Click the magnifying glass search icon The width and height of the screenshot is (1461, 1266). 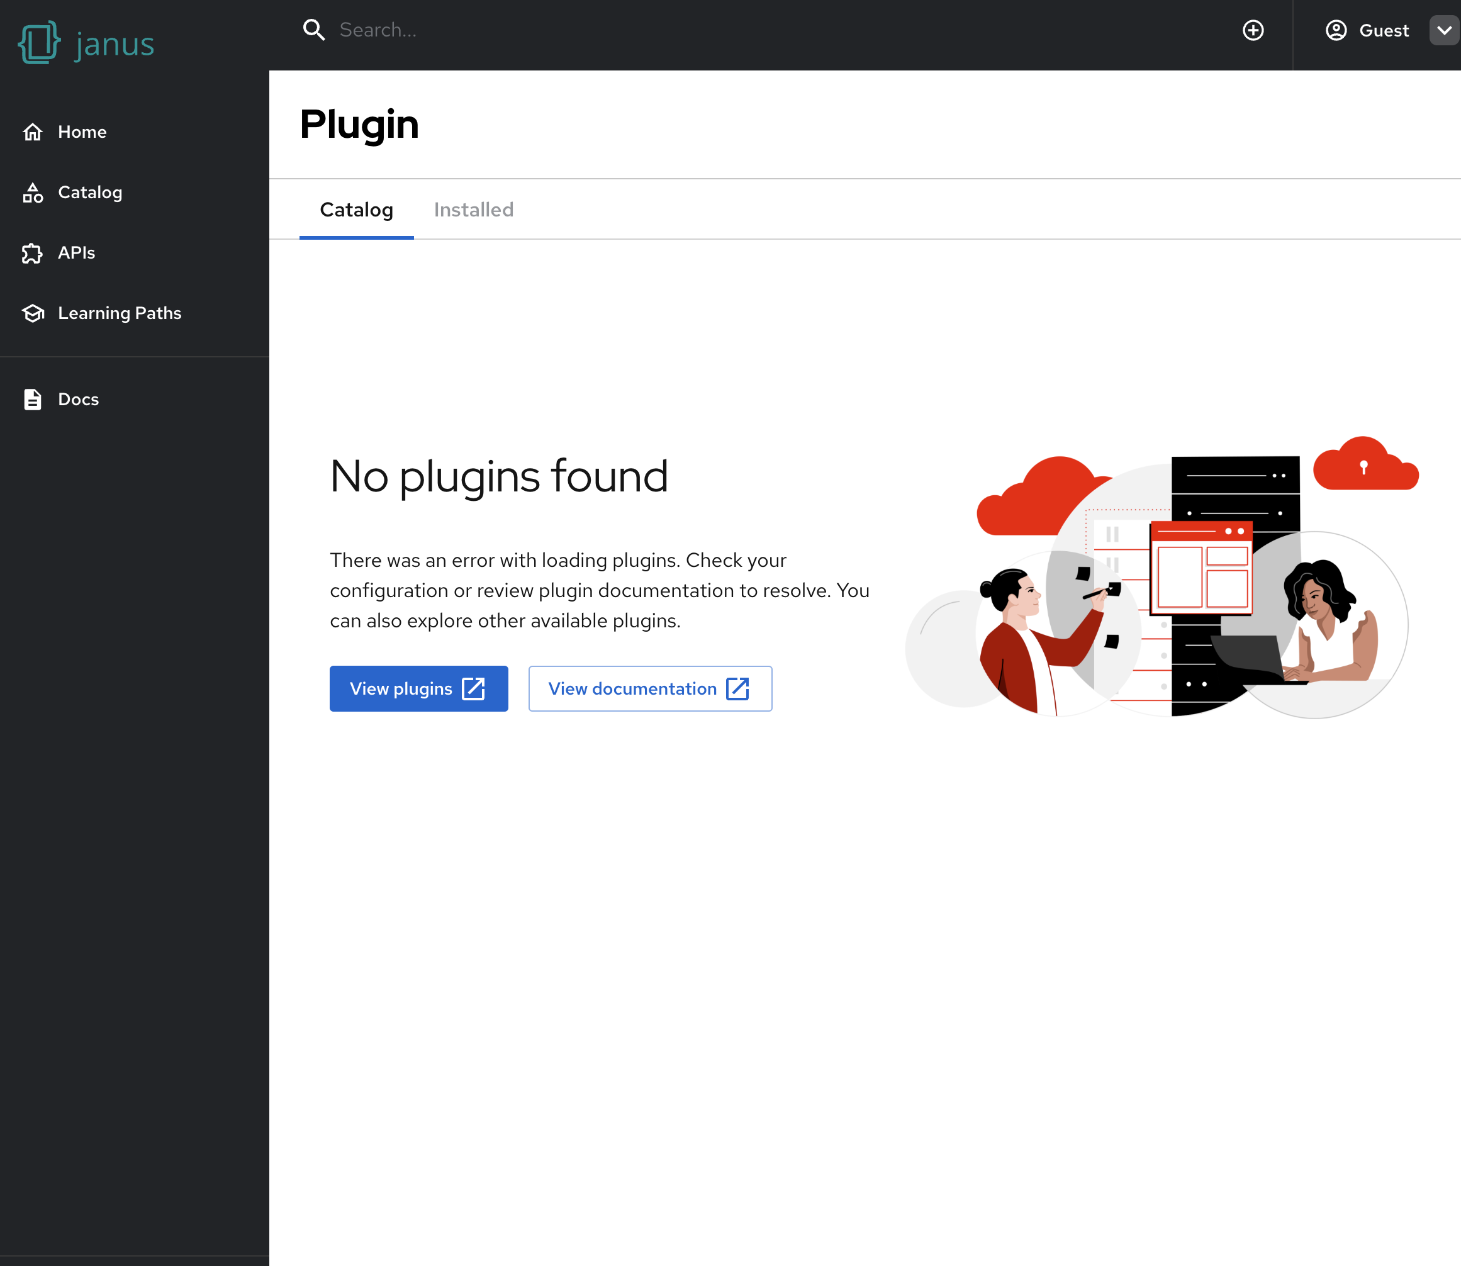(314, 30)
